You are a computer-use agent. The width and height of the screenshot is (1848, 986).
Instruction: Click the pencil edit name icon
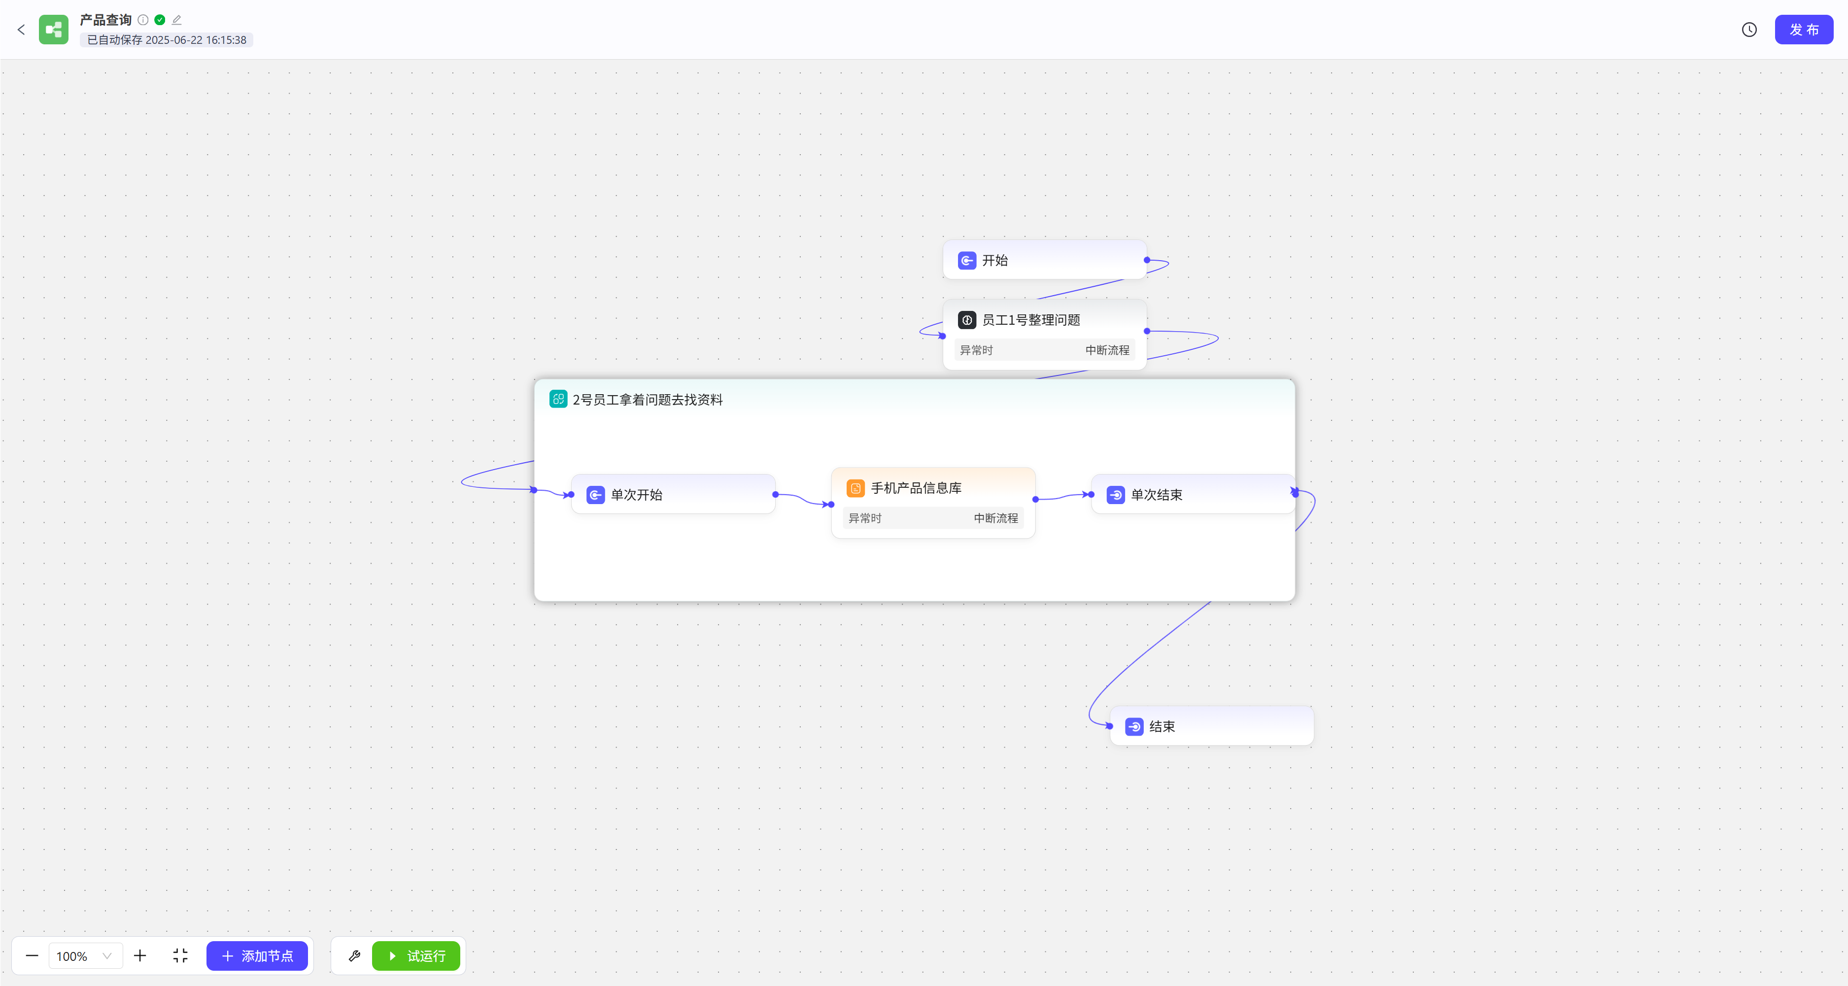pyautogui.click(x=176, y=19)
